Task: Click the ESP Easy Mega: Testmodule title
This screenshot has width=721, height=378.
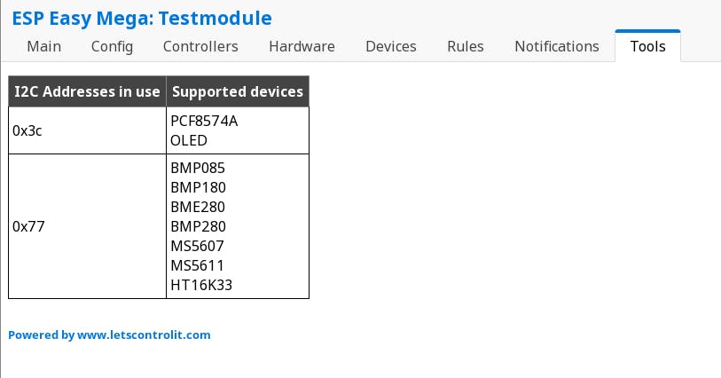Action: 142,18
